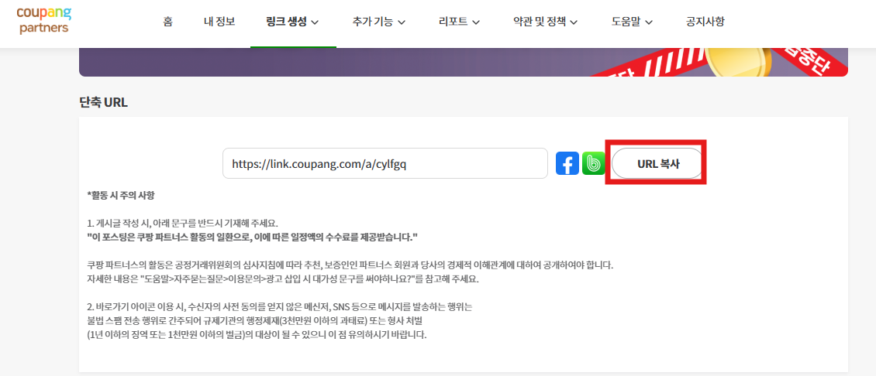Click the line beginning 1. 게시글 작성 시
Image resolution: width=876 pixels, height=376 pixels.
(x=182, y=224)
